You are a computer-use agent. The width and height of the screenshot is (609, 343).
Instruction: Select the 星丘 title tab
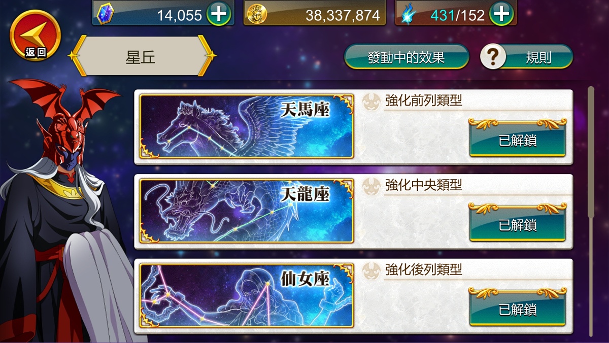click(141, 56)
